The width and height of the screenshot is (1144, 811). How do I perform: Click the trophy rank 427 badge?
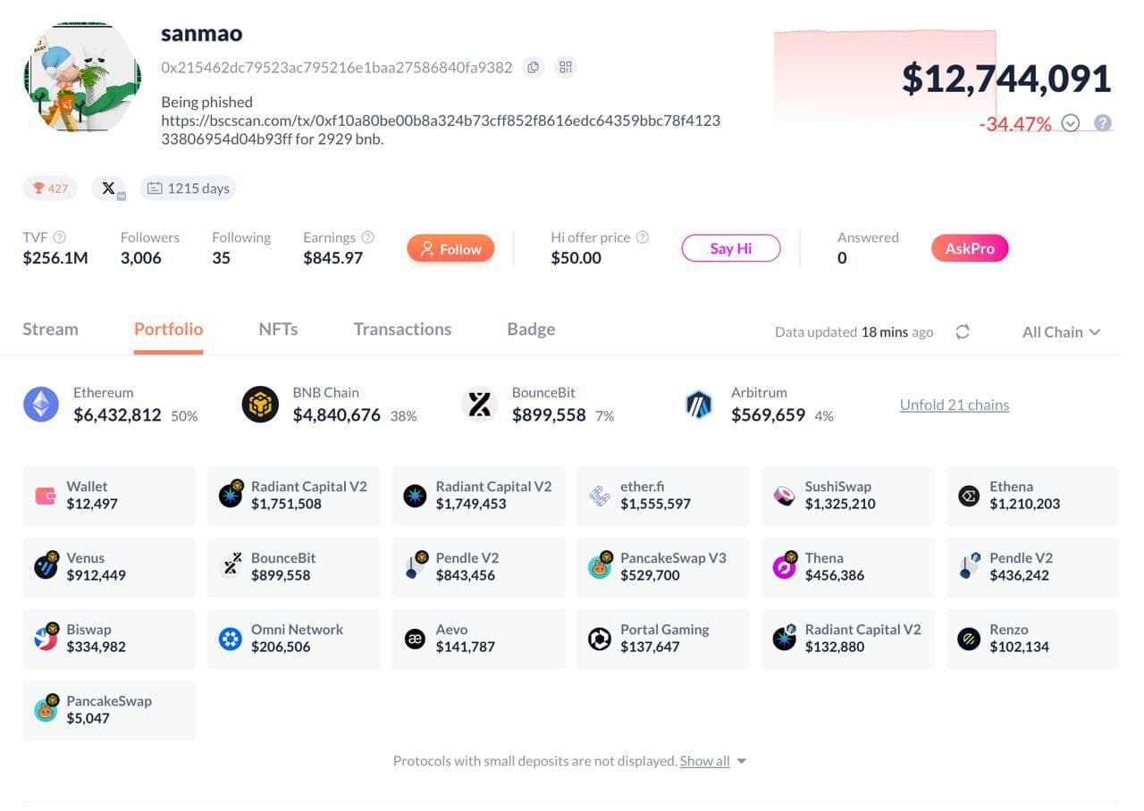point(50,188)
